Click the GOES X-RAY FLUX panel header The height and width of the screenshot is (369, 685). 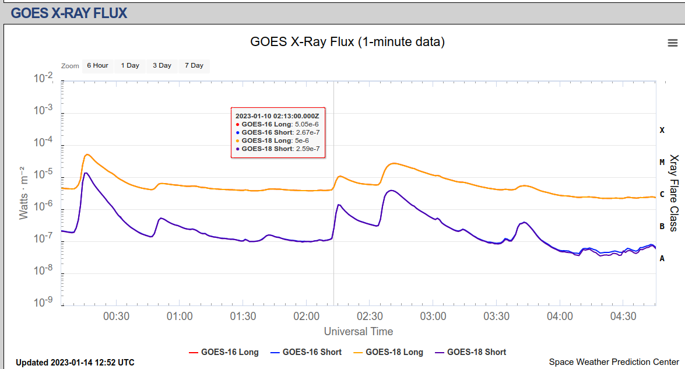point(69,13)
